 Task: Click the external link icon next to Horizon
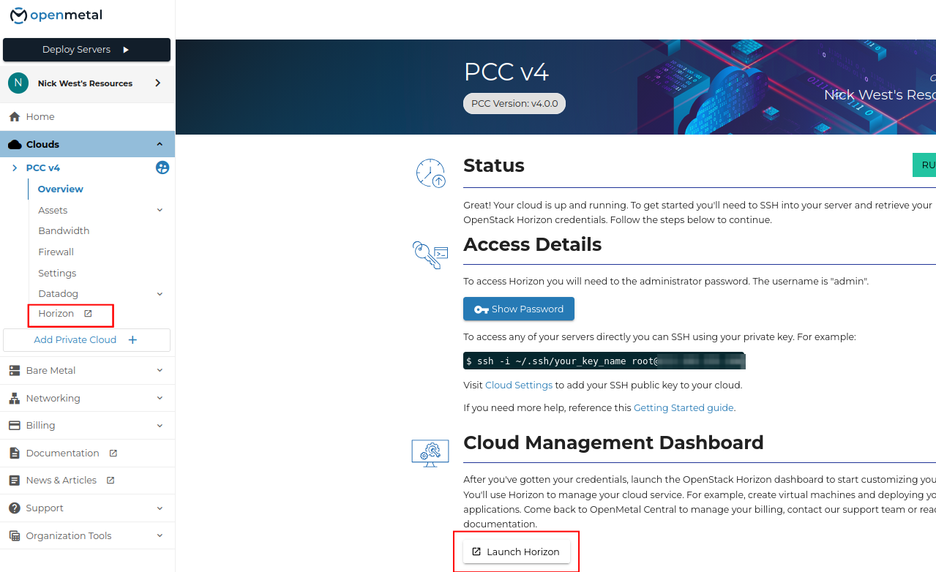point(88,313)
